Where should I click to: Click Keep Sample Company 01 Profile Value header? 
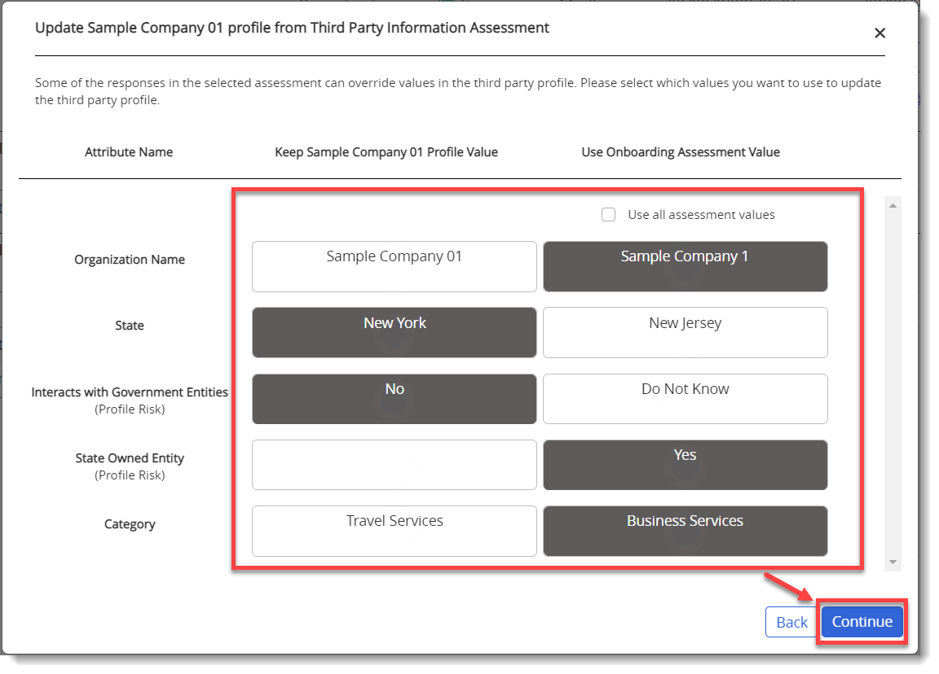click(386, 152)
